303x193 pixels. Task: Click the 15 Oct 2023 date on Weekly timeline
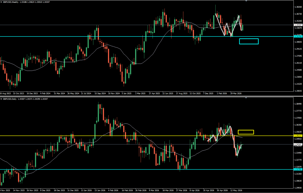click(19, 93)
